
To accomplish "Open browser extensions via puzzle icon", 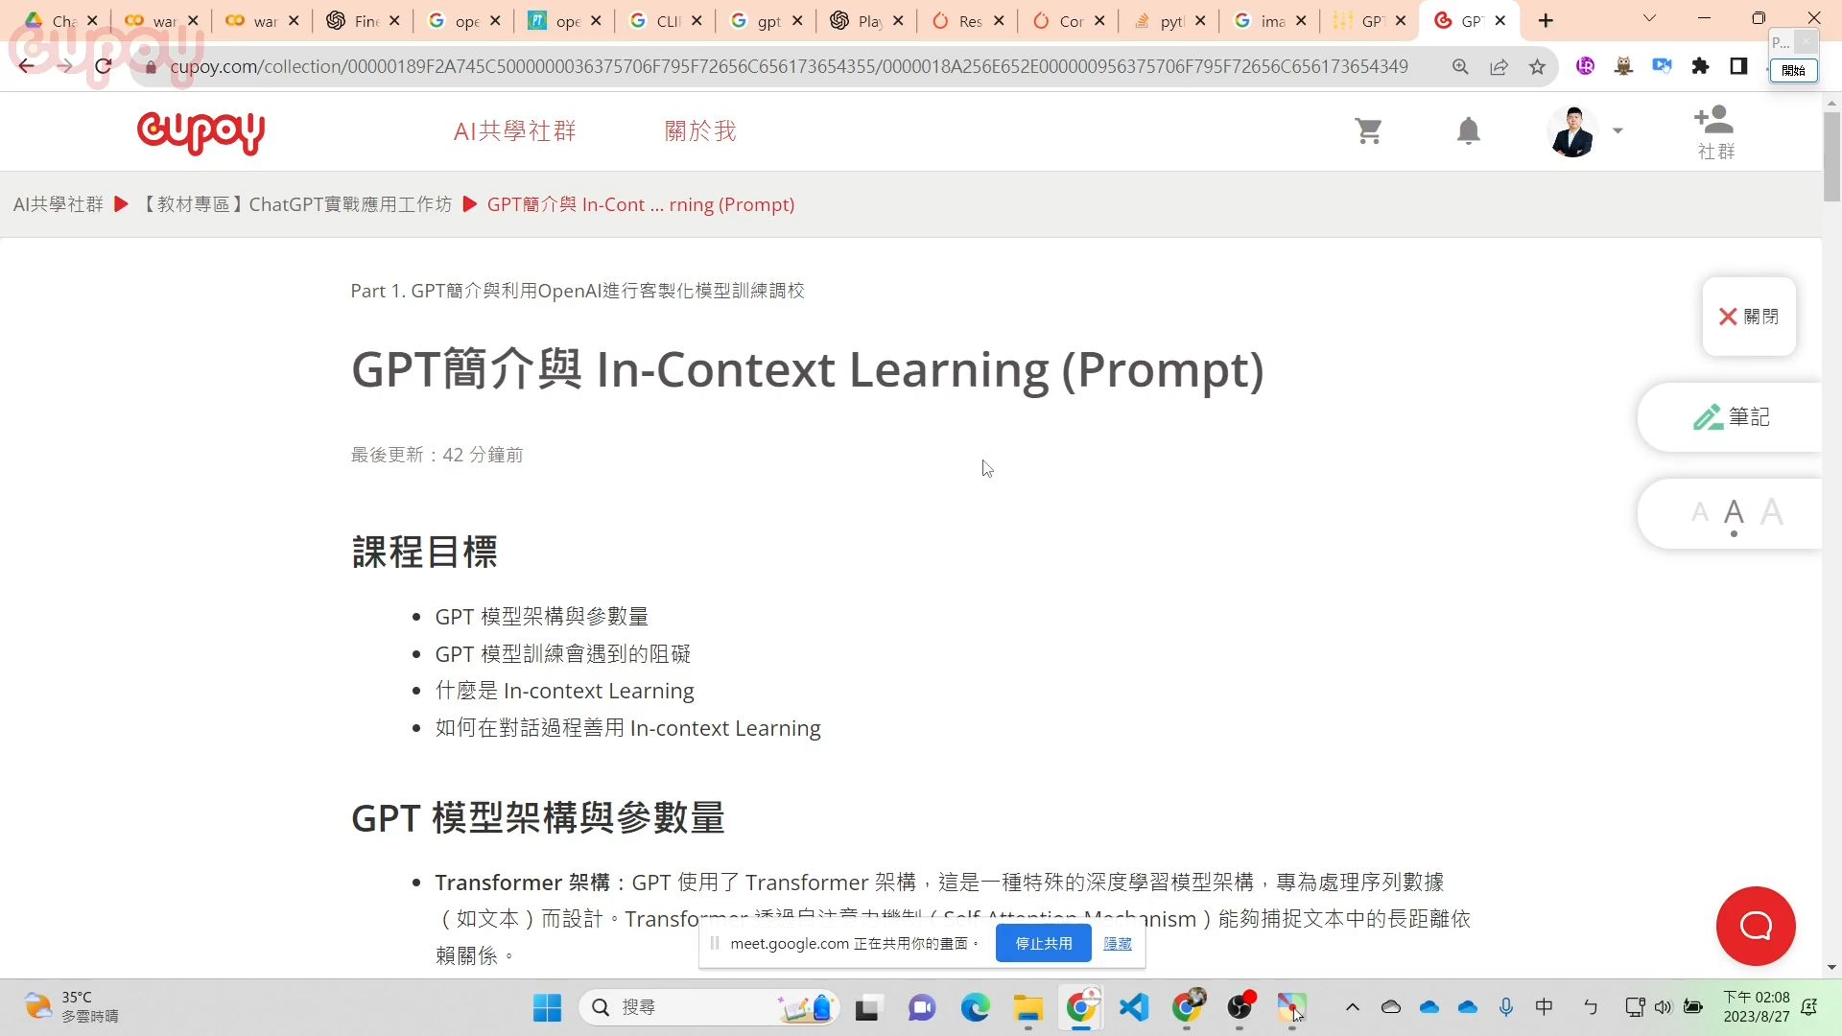I will click(x=1701, y=66).
